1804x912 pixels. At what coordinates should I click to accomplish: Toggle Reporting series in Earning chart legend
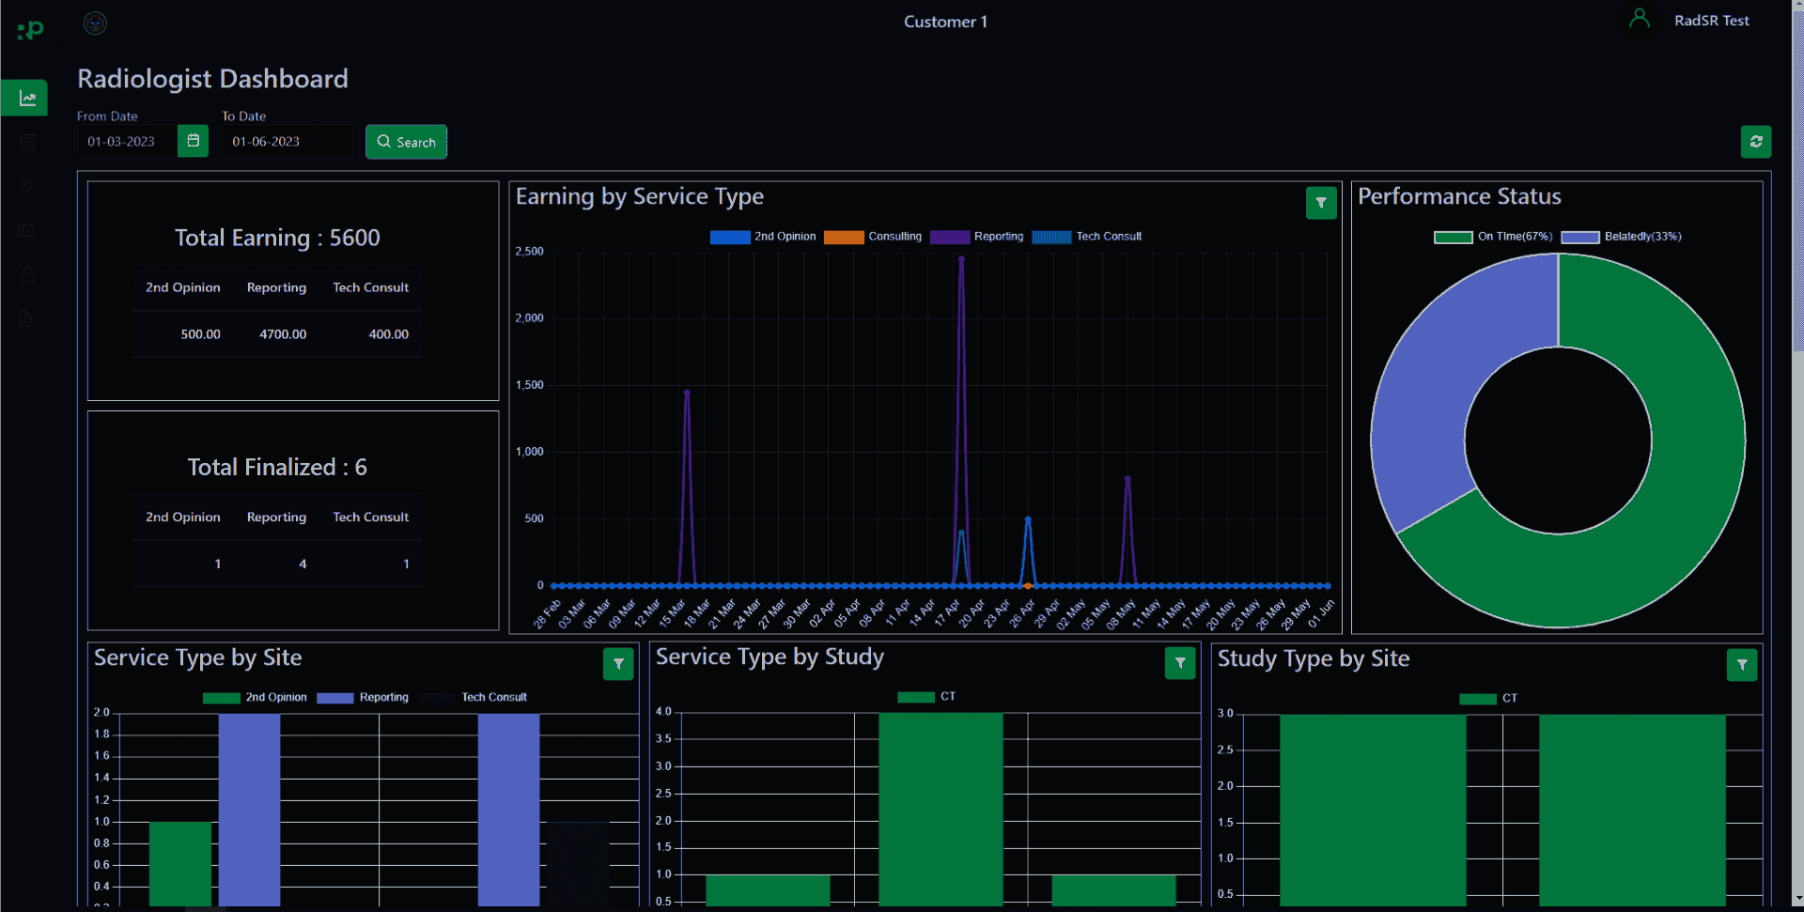[976, 237]
